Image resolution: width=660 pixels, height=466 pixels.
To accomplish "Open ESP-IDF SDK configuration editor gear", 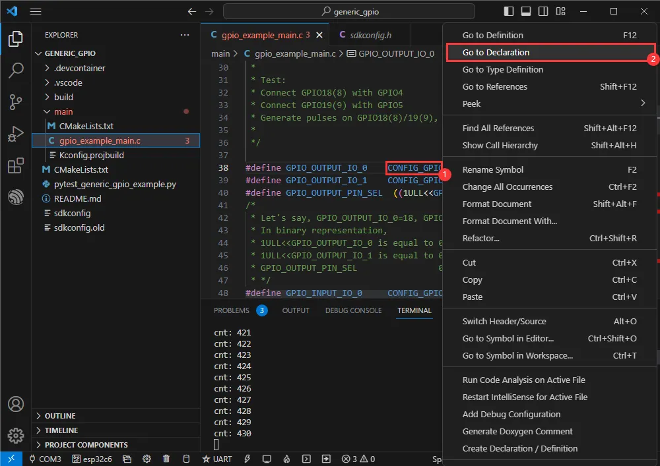I will [x=146, y=458].
